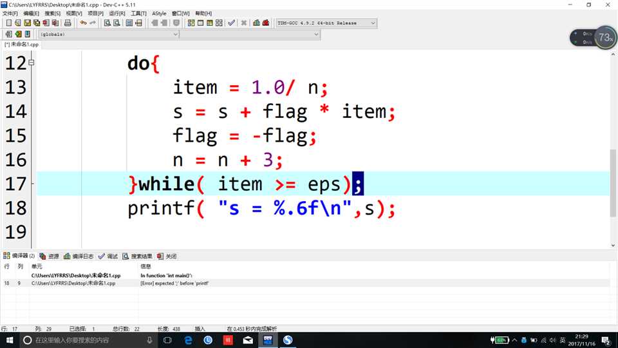Open the 视图[V] menu
618x348 pixels.
[73, 14]
